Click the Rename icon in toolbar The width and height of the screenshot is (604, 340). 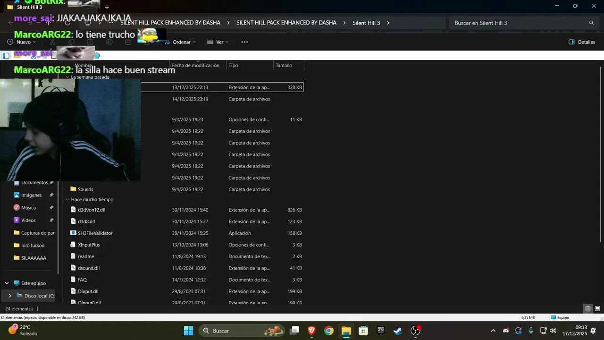pos(109,42)
